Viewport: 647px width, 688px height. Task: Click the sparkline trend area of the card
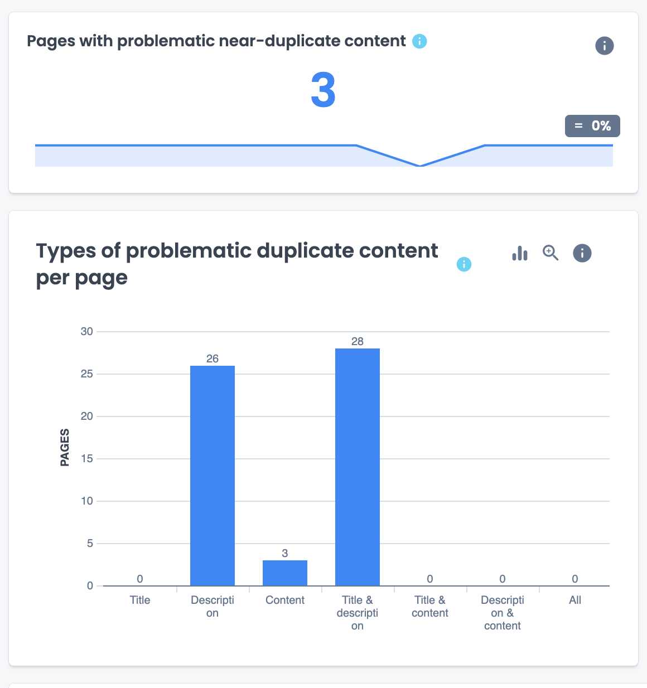323,155
